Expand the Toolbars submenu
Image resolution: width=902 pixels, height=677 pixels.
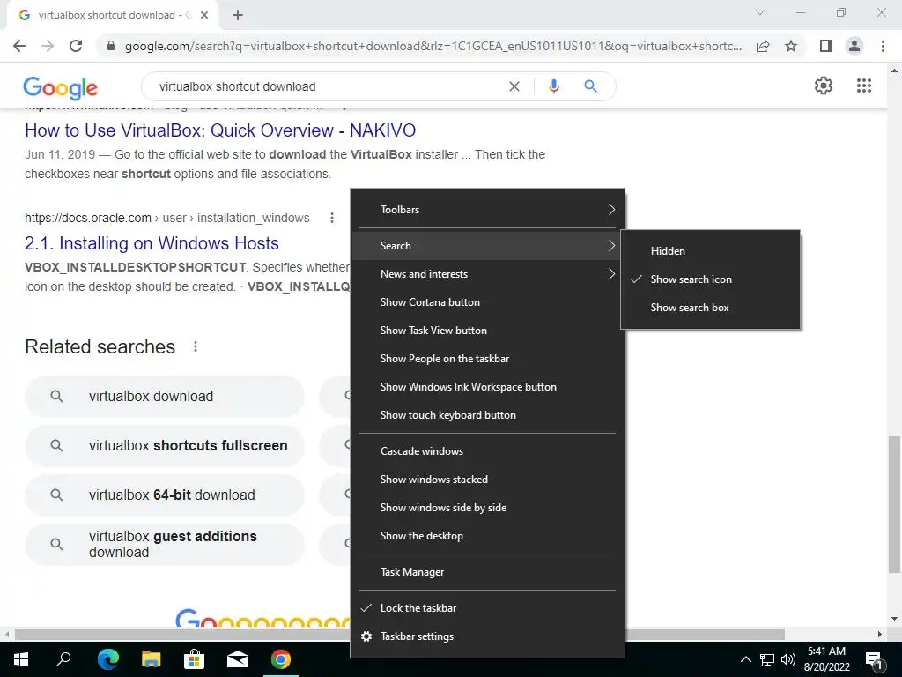[x=487, y=210]
